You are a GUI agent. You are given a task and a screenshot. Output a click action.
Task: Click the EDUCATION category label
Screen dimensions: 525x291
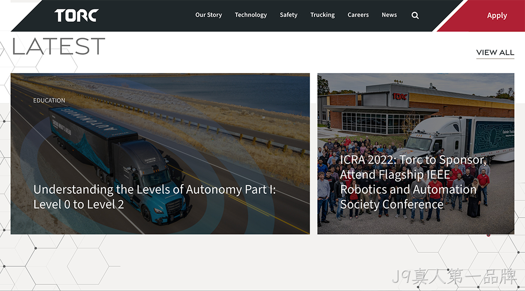49,100
